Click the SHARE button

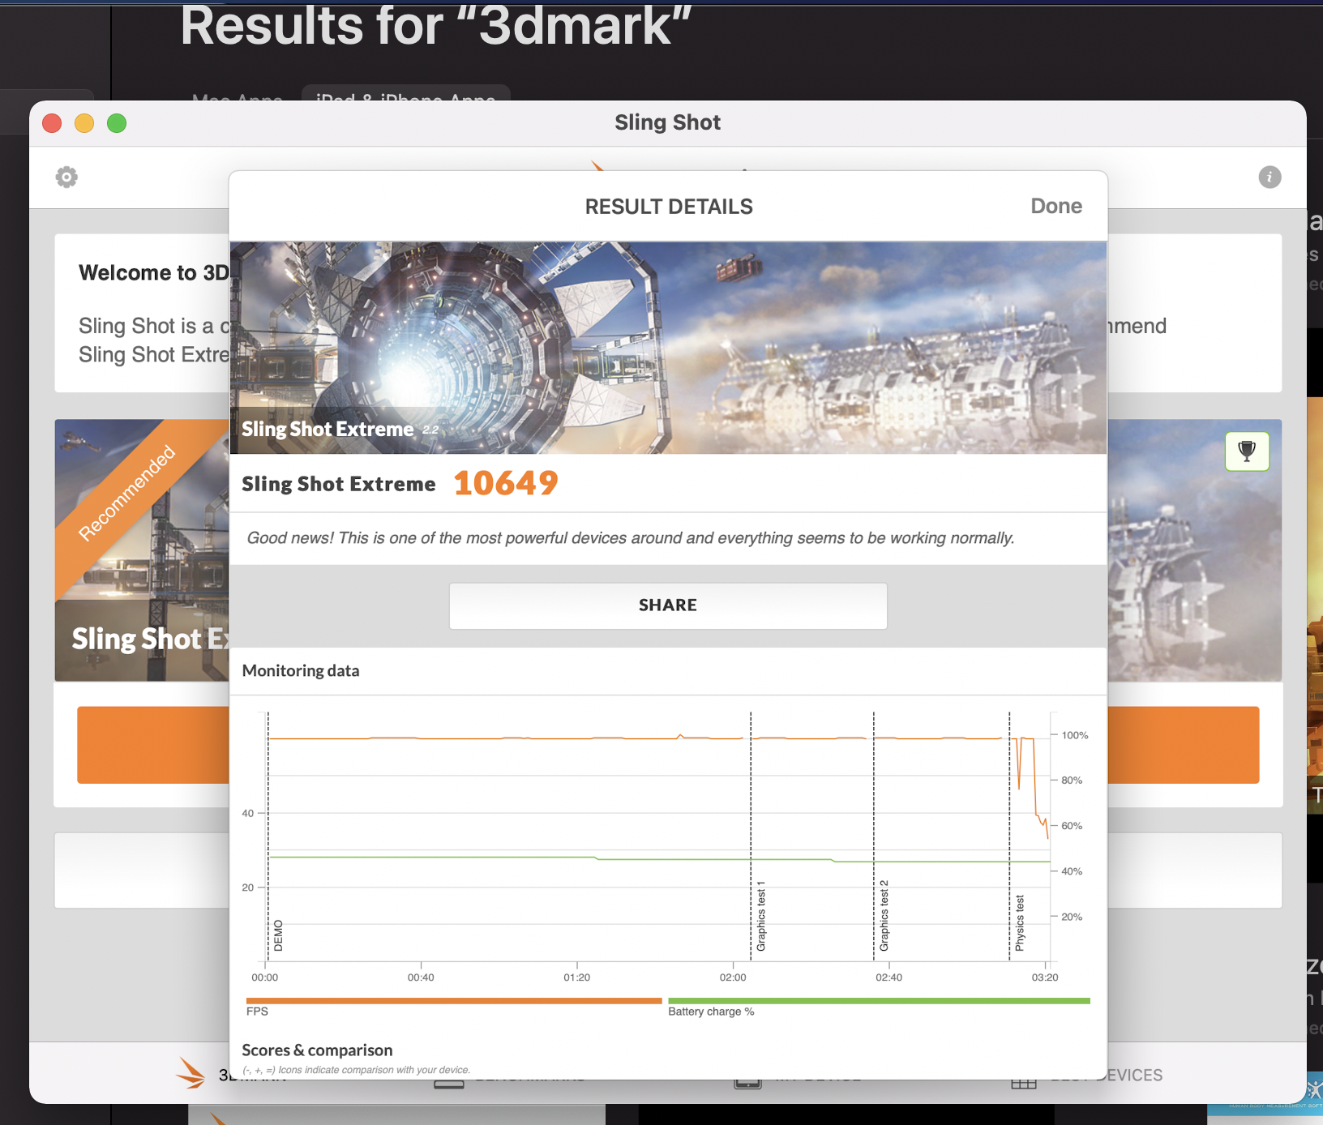pyautogui.click(x=668, y=605)
